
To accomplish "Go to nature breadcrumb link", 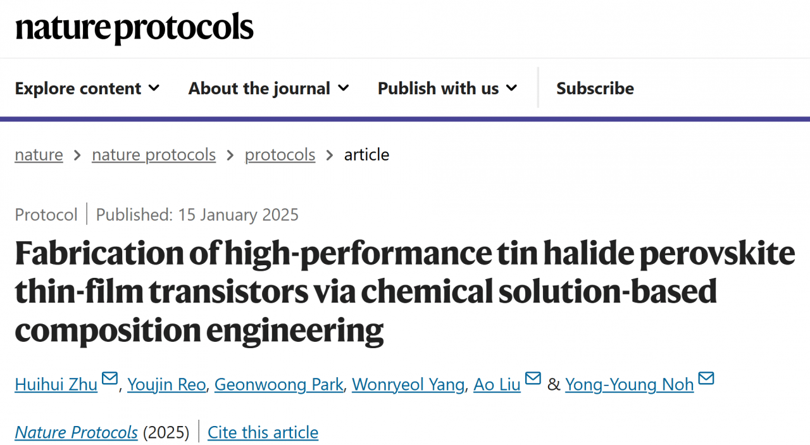I will 39,155.
